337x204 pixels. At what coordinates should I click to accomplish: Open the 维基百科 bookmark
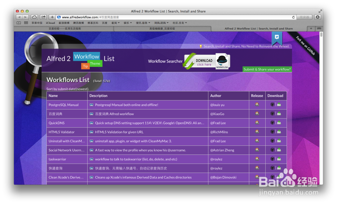click(93, 23)
